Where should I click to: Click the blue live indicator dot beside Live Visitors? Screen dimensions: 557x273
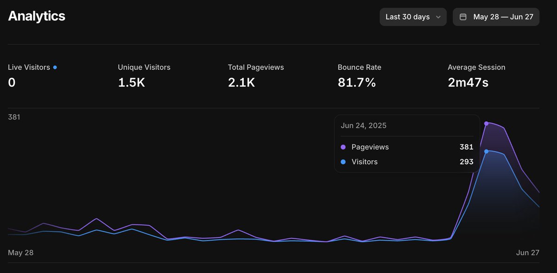[55, 67]
